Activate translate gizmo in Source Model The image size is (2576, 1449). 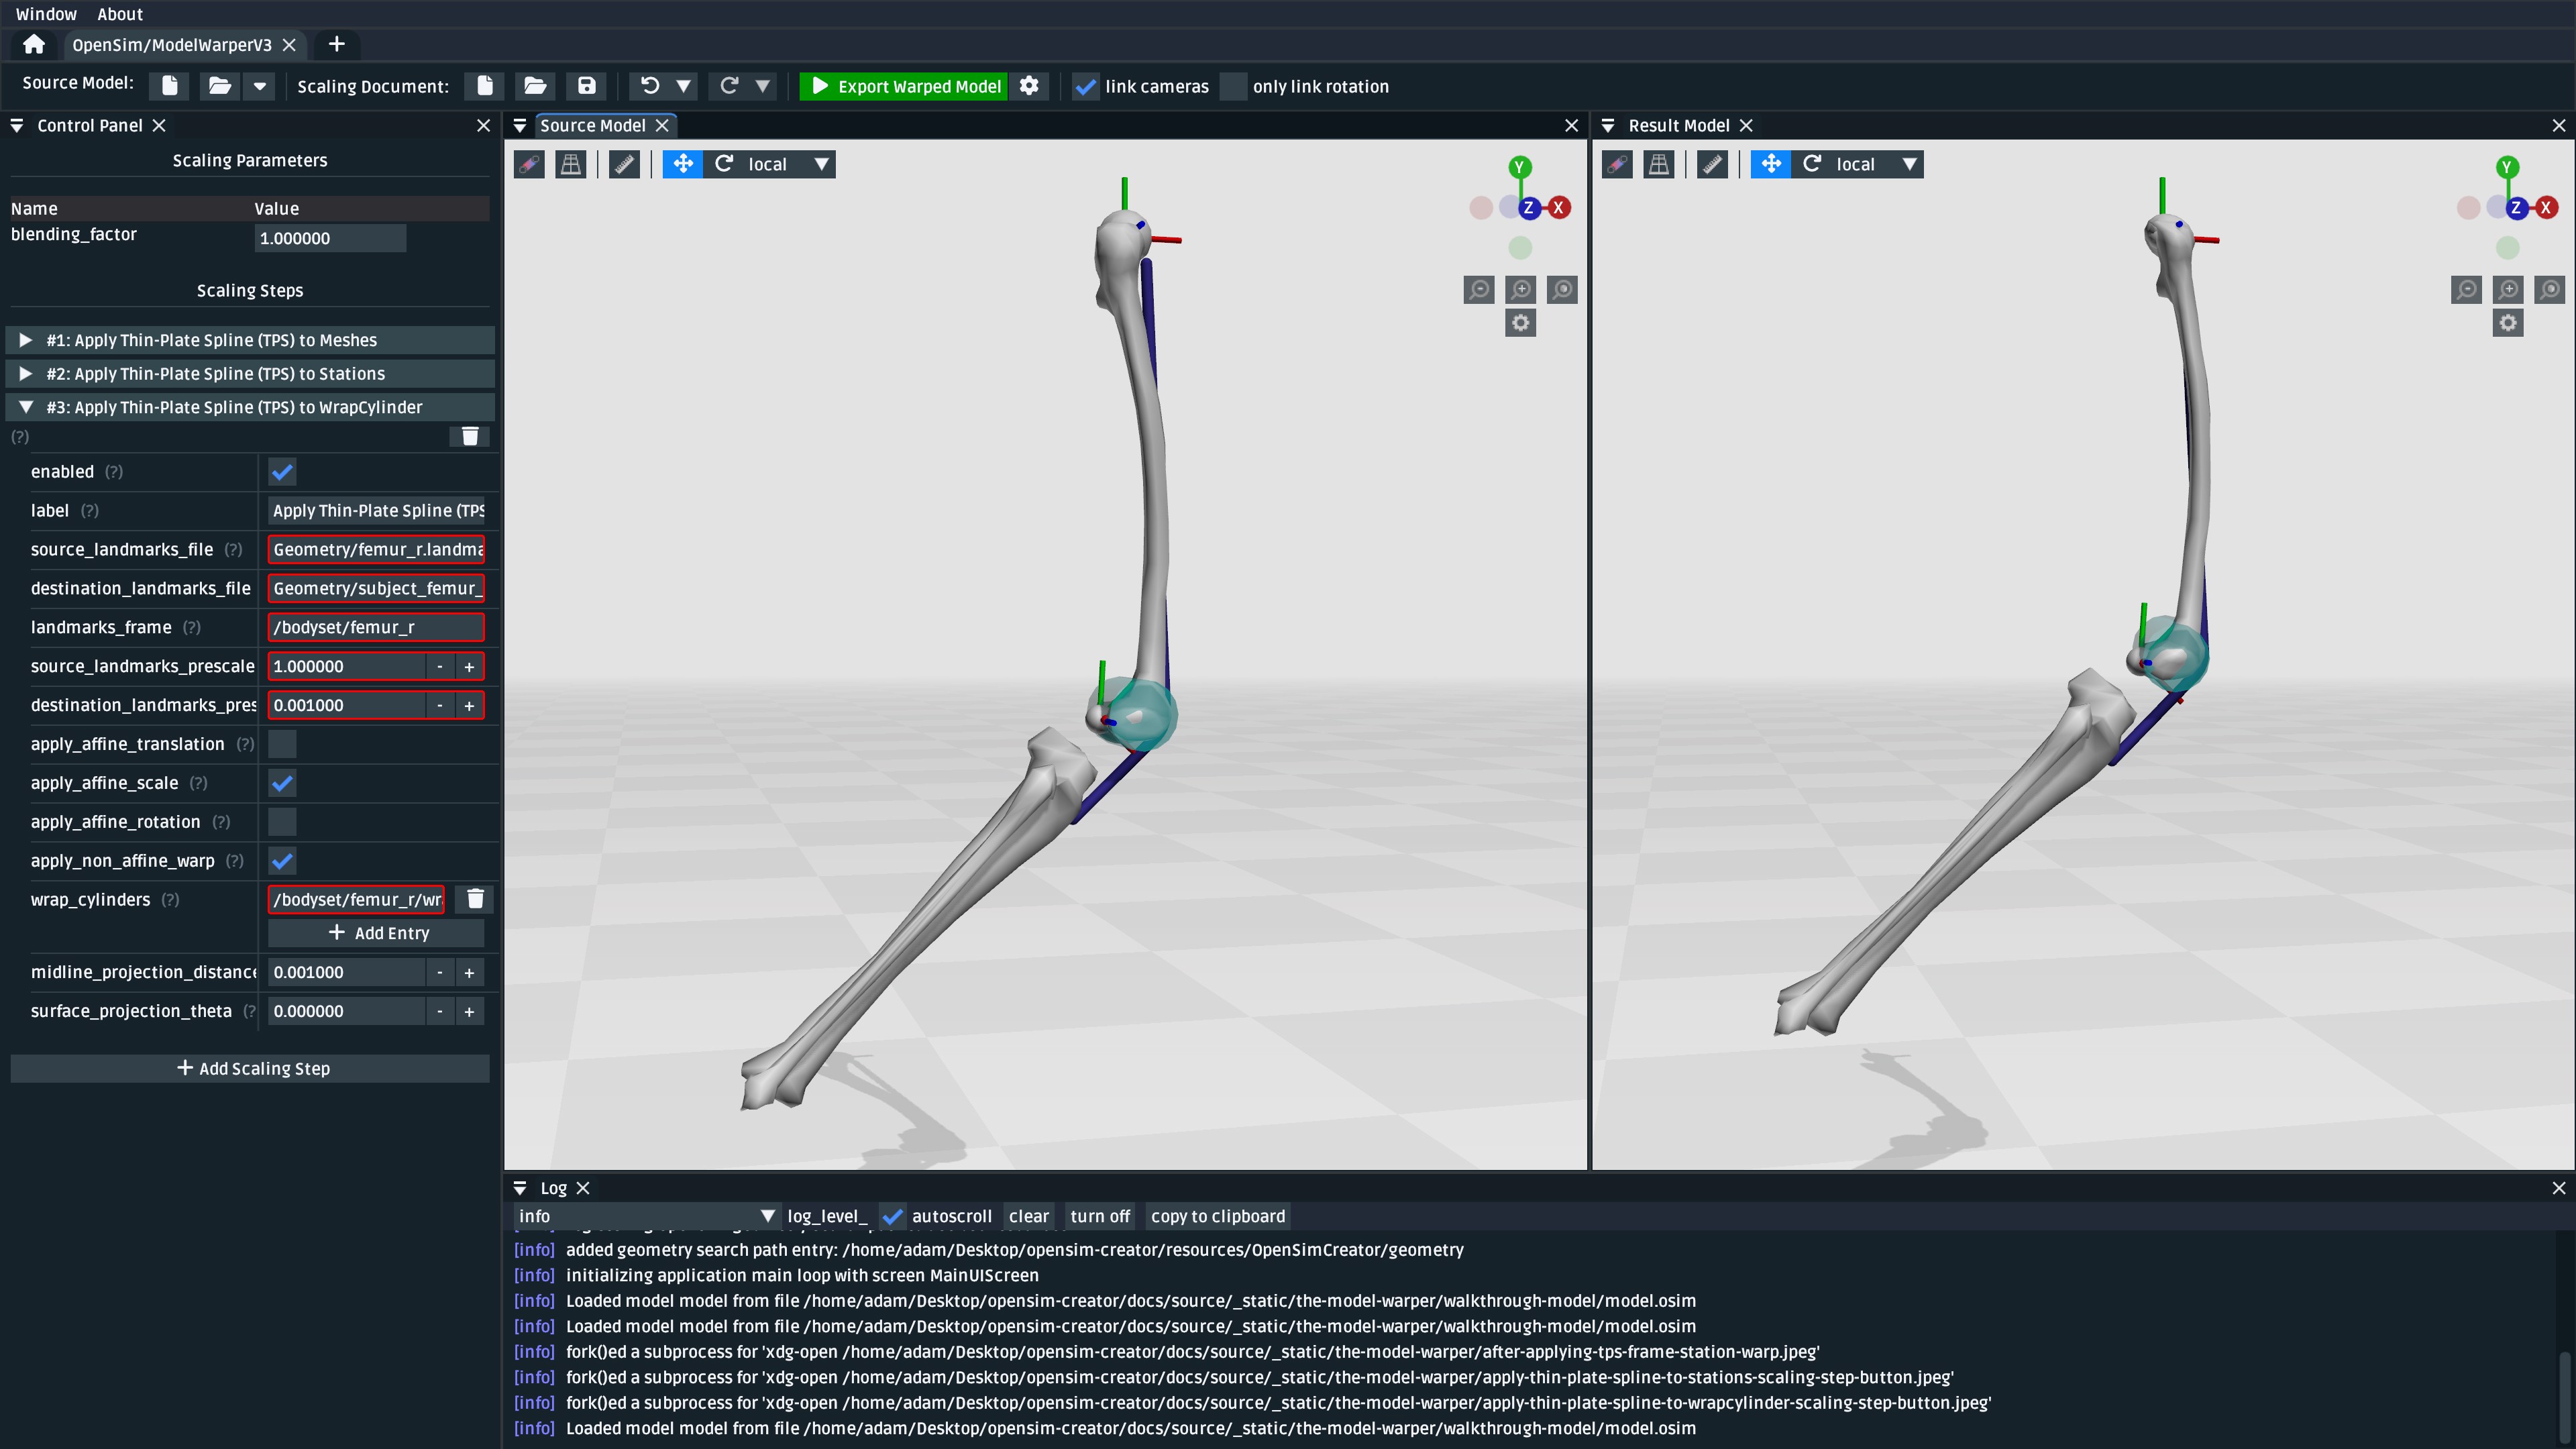683,164
